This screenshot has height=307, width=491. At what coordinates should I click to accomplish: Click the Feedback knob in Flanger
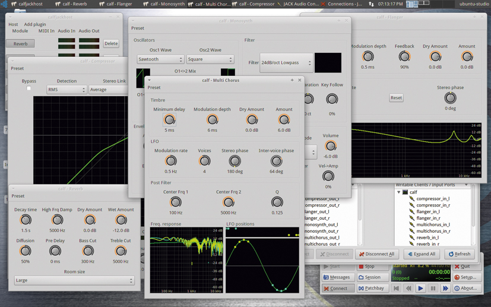click(404, 56)
